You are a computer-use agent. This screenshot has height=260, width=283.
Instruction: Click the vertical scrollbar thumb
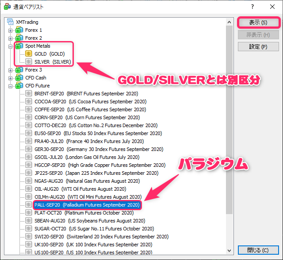tap(229, 120)
